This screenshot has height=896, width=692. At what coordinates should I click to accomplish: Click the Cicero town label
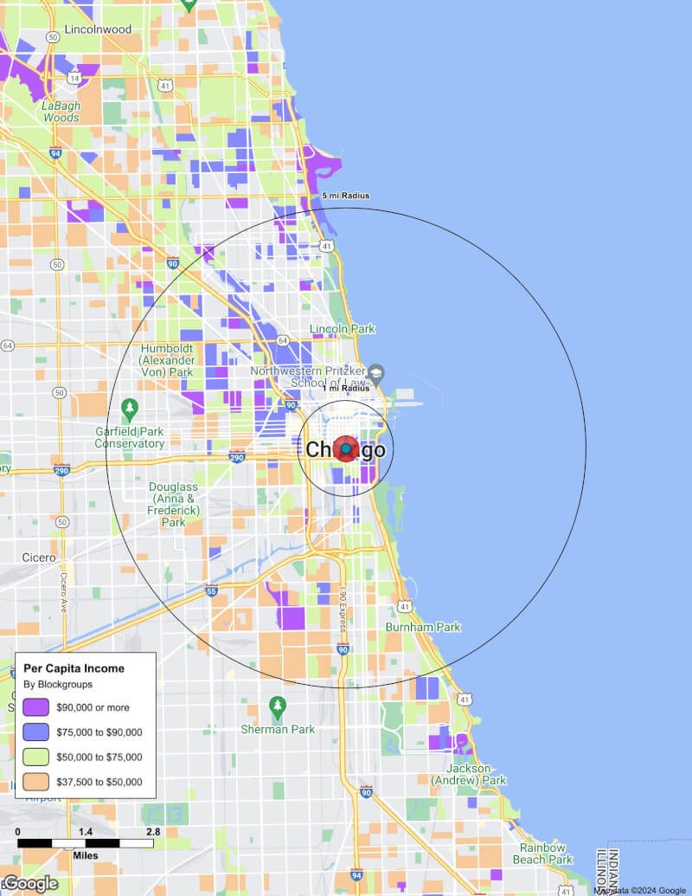click(39, 557)
